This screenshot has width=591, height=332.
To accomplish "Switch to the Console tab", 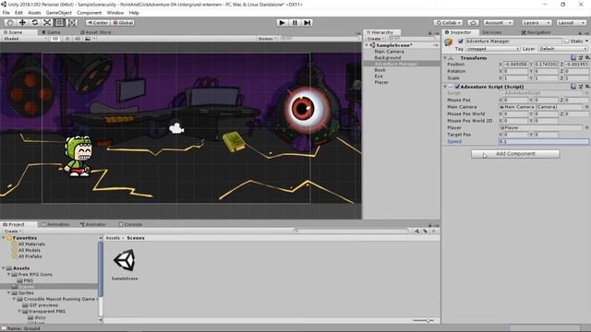I will [x=130, y=224].
